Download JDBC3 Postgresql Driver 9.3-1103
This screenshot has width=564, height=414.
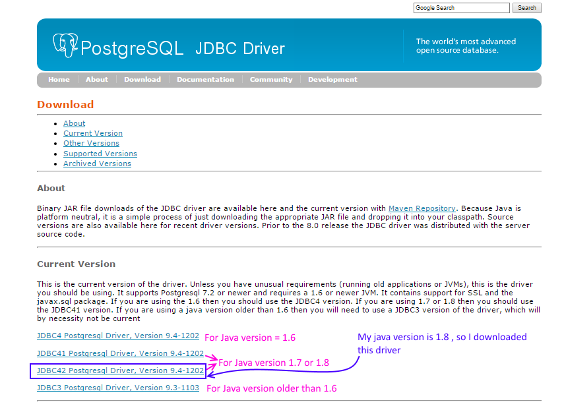pyautogui.click(x=118, y=388)
